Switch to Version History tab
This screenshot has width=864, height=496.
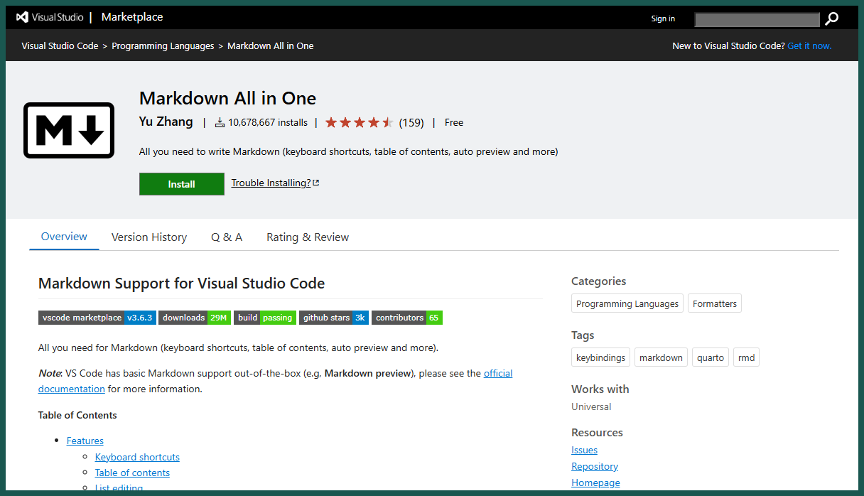[149, 237]
